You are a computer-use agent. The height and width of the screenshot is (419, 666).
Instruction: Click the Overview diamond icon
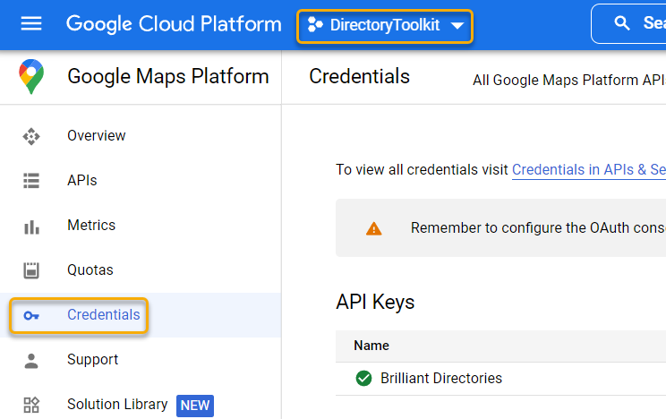coord(31,136)
